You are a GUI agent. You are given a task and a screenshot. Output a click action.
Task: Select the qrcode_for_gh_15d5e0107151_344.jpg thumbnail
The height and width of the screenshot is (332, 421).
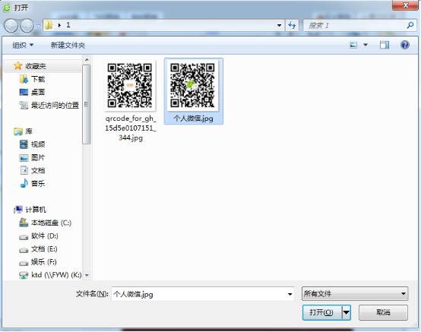(130, 85)
